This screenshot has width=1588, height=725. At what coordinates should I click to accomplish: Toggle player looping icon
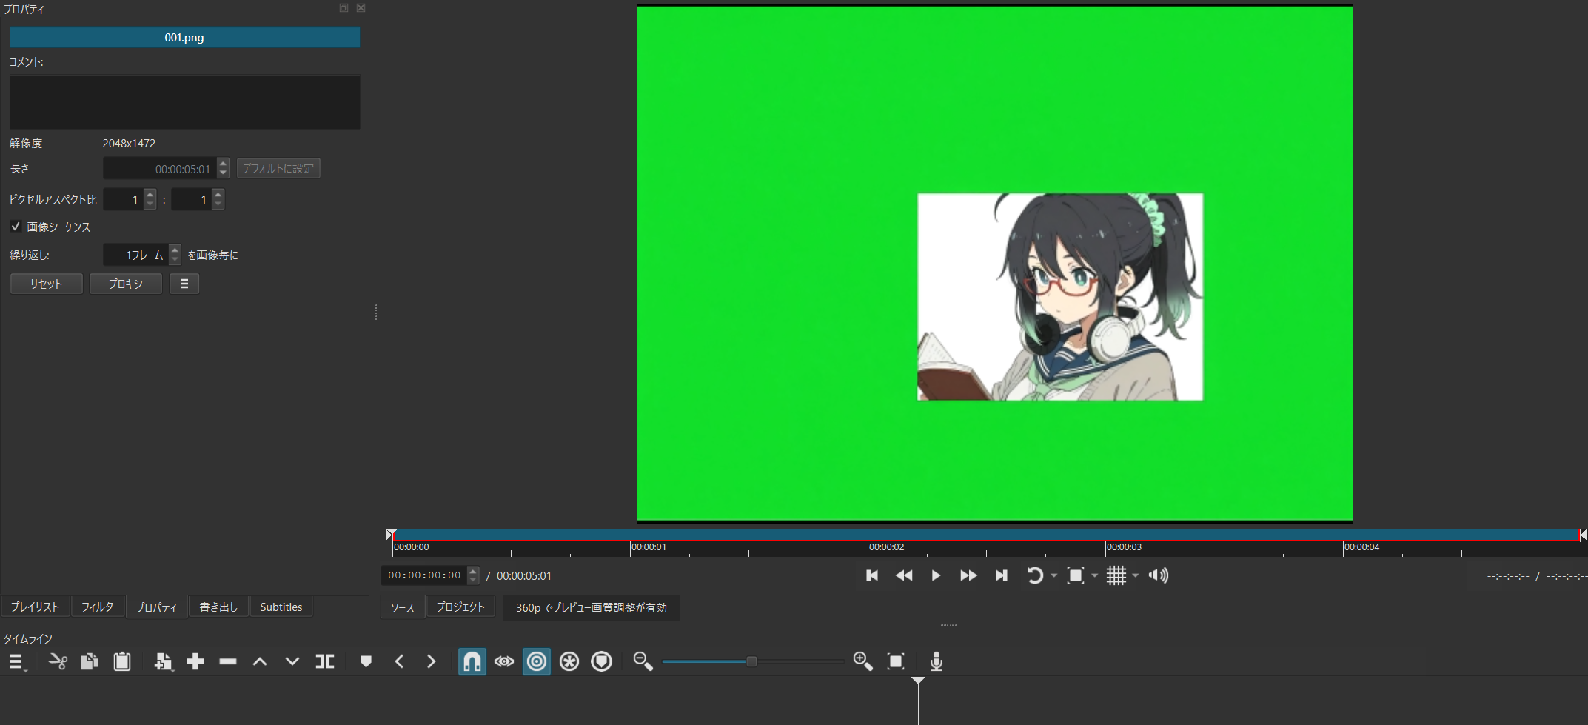coord(1034,575)
